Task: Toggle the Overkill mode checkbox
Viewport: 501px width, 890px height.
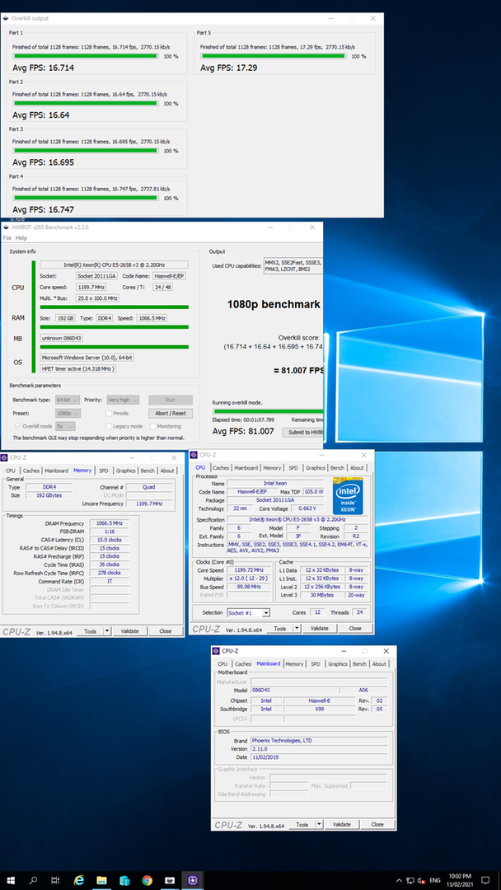Action: click(x=17, y=426)
